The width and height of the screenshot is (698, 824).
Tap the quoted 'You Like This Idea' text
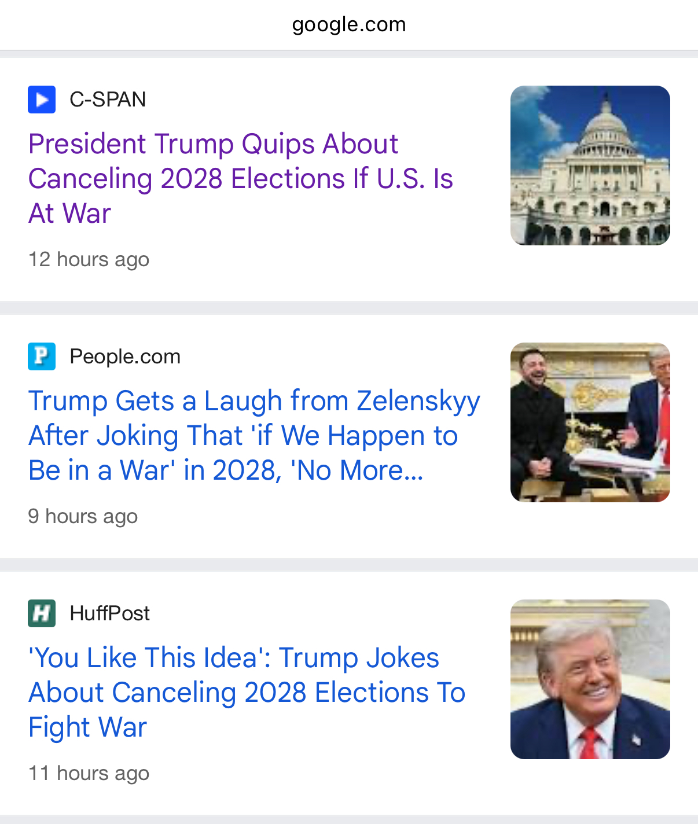point(149,658)
